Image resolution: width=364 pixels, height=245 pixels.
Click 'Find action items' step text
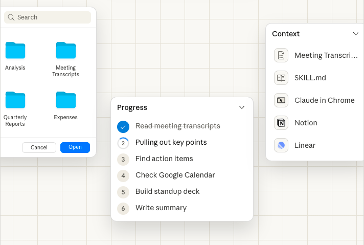(164, 159)
